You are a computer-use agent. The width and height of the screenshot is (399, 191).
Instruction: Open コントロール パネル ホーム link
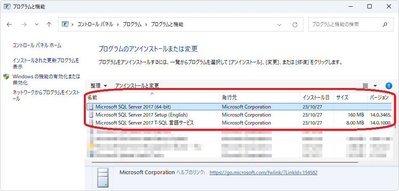pyautogui.click(x=37, y=45)
